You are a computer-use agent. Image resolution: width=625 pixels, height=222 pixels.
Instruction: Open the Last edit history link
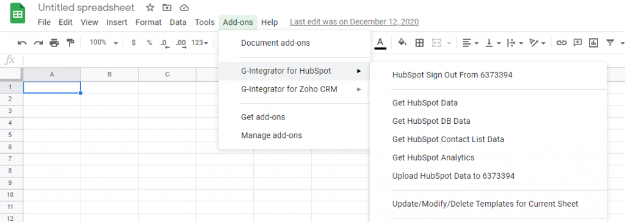(354, 22)
